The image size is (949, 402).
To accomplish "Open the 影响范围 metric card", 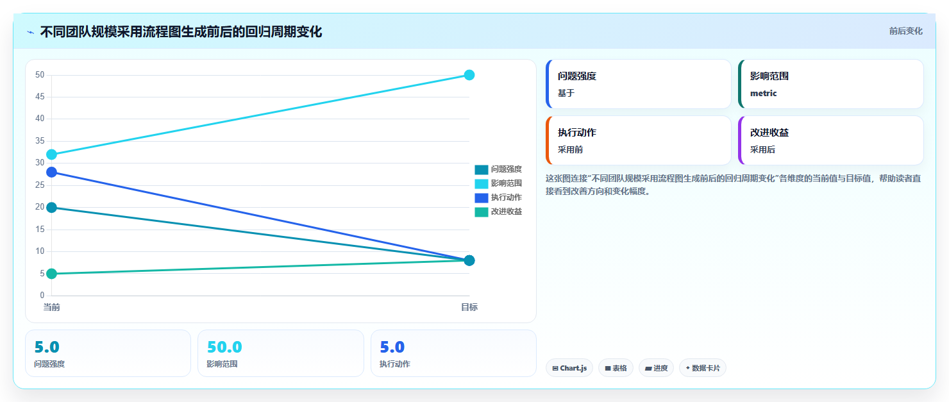I will [830, 84].
